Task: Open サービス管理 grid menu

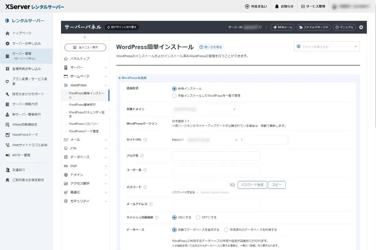Action: click(313, 6)
